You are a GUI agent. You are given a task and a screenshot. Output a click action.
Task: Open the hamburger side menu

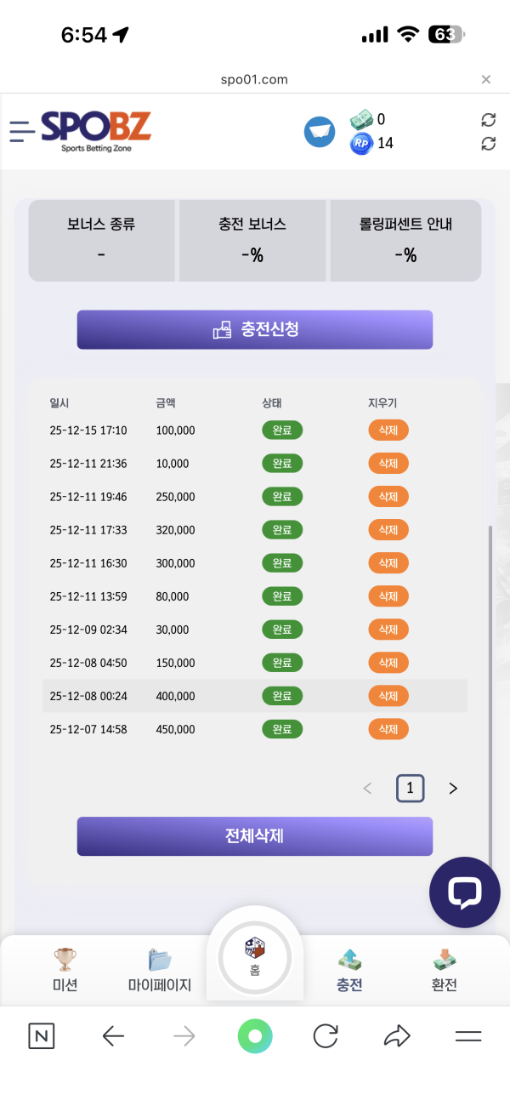click(22, 131)
